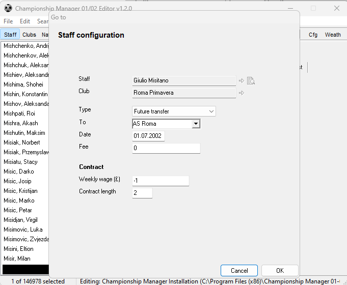Open the Search menu
347x285 pixels.
[x=42, y=21]
